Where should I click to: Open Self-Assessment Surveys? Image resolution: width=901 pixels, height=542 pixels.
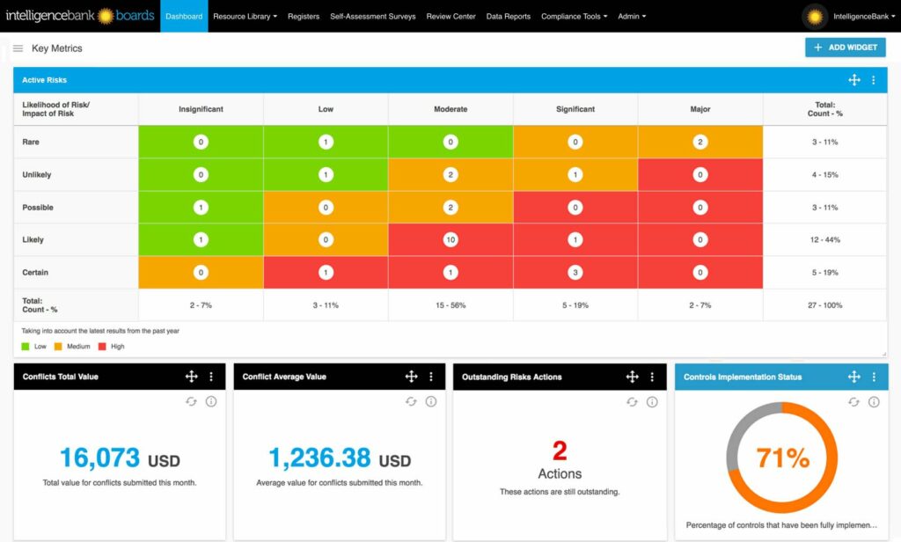375,15
